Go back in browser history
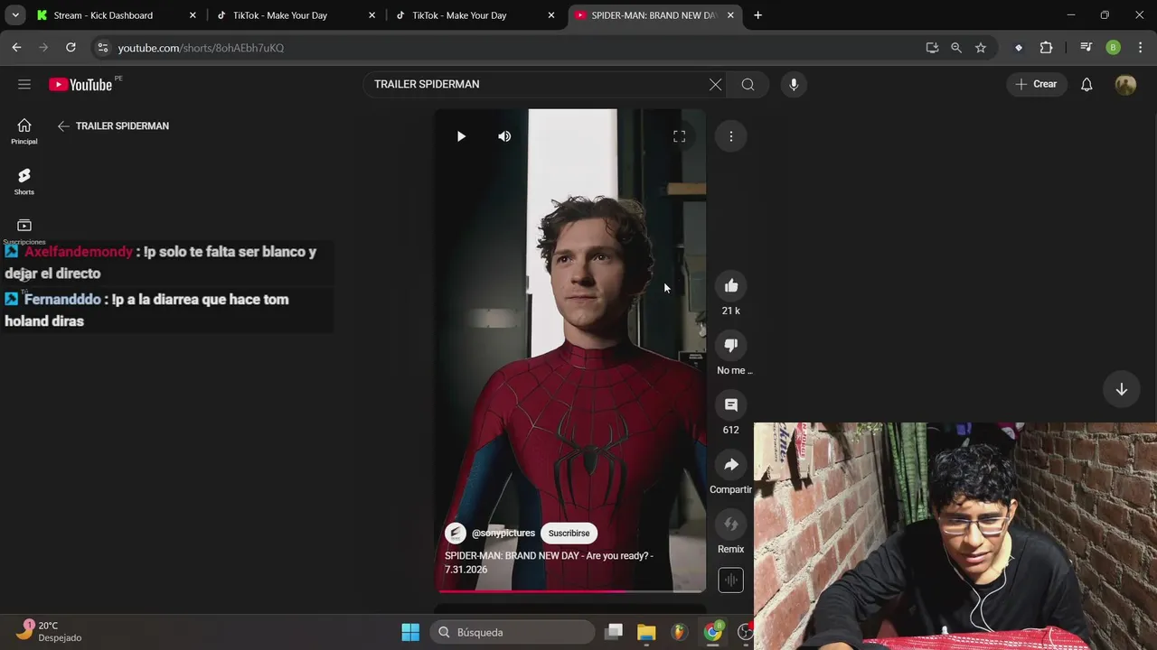This screenshot has width=1157, height=650. coord(16,48)
